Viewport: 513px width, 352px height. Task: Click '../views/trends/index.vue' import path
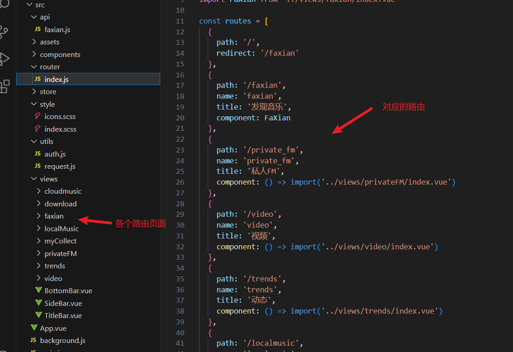(x=380, y=311)
